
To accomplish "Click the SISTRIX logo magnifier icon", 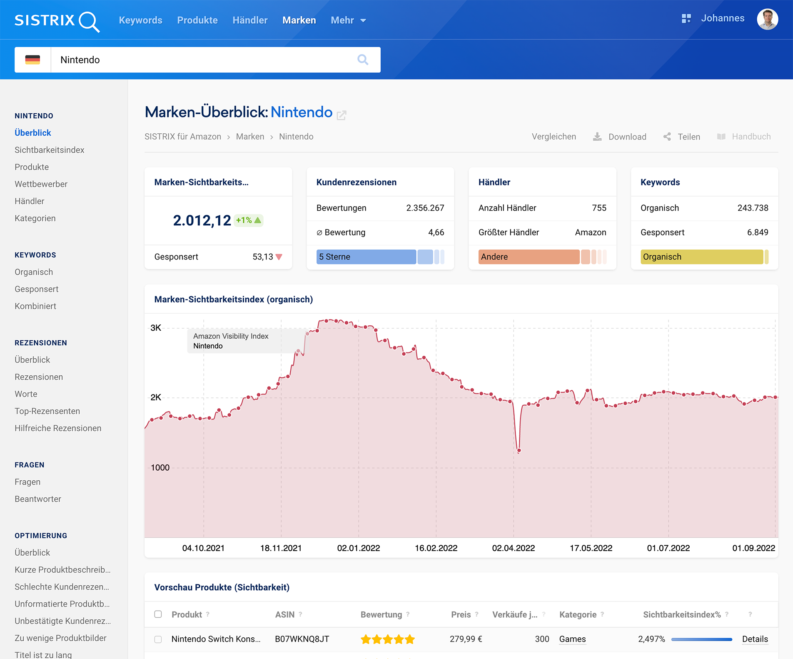I will [89, 21].
